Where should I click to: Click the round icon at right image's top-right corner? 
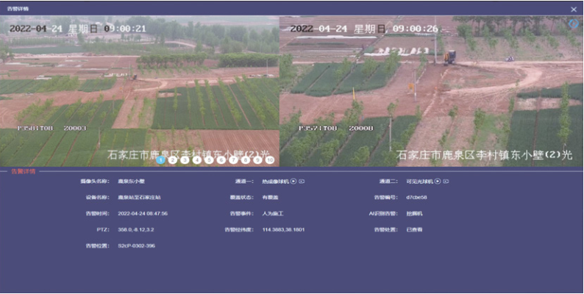click(574, 24)
